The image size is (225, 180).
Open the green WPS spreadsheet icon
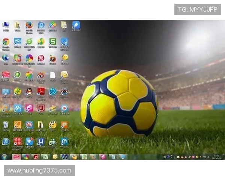52,42
